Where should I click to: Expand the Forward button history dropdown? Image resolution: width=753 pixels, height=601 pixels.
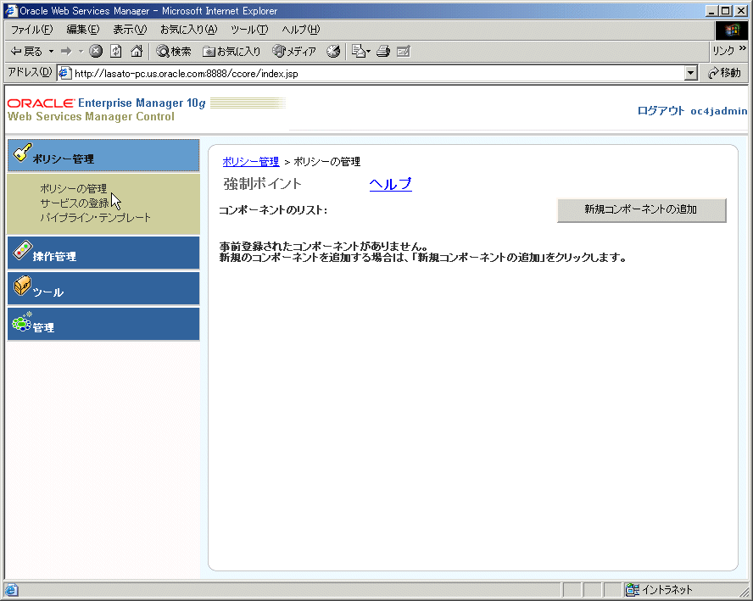[x=81, y=51]
